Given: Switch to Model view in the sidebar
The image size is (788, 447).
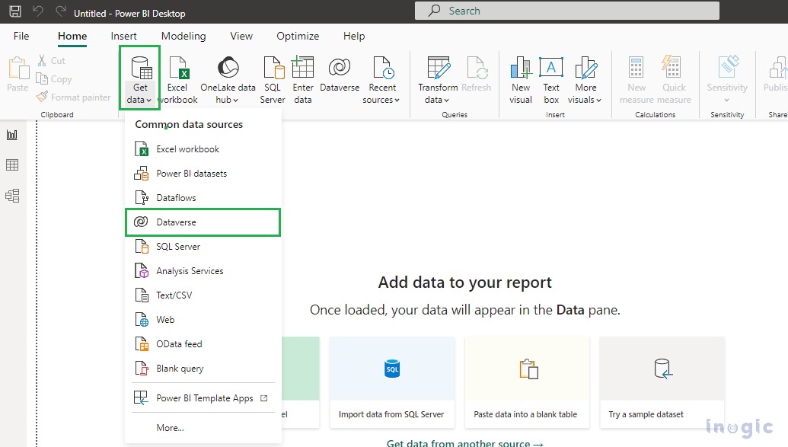Looking at the screenshot, I should 13,196.
